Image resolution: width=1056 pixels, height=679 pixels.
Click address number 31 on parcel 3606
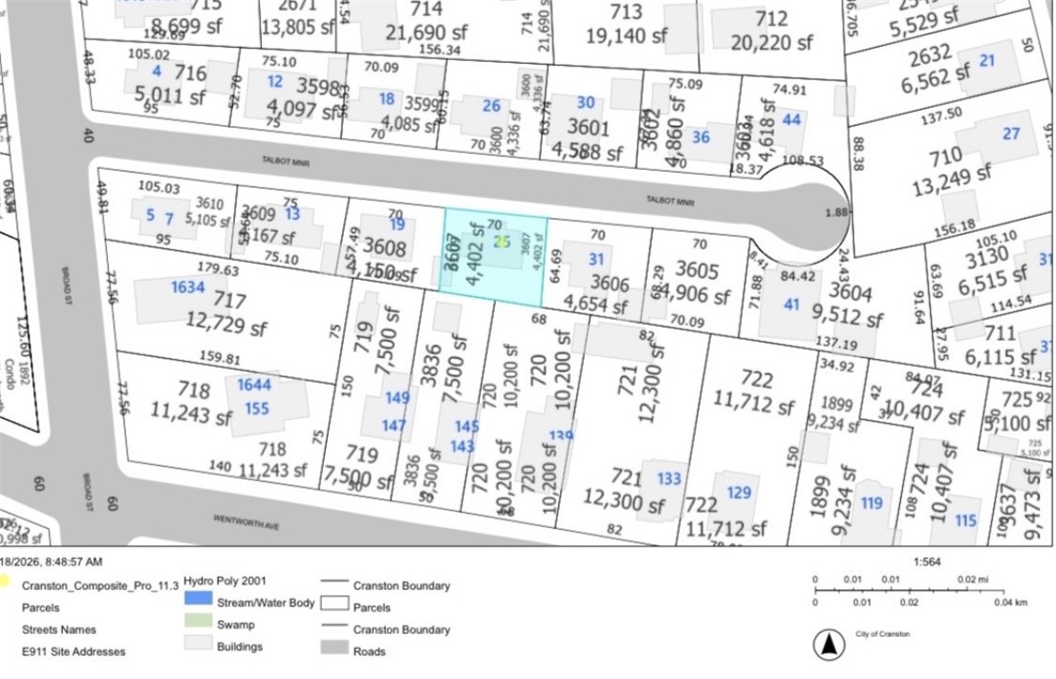pos(596,258)
